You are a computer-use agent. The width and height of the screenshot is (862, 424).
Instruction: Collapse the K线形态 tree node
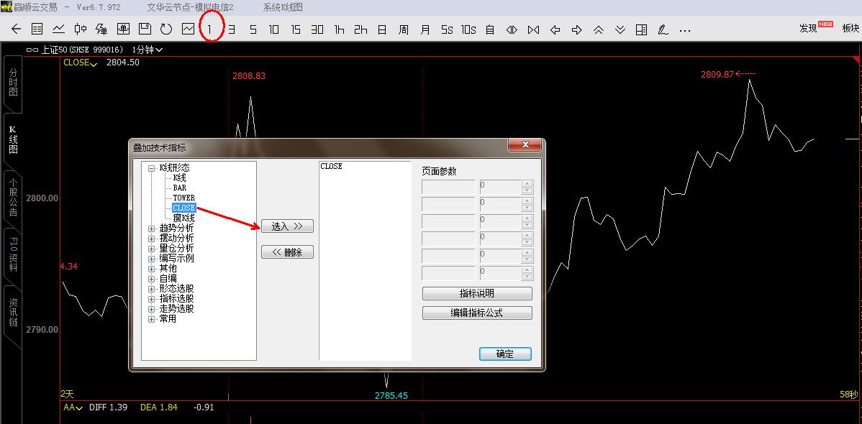152,168
